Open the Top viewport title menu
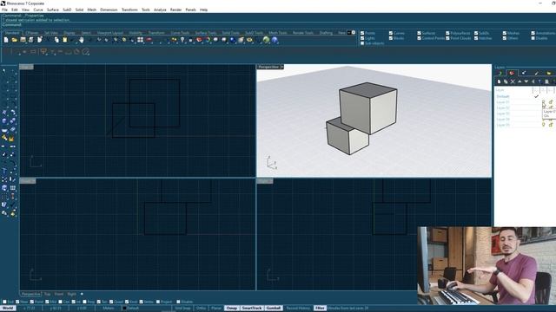The image size is (556, 312). pos(27,67)
